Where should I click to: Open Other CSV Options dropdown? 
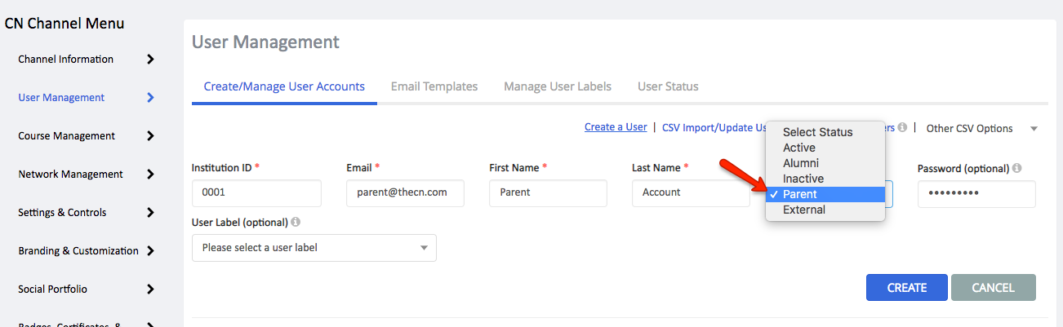tap(982, 128)
